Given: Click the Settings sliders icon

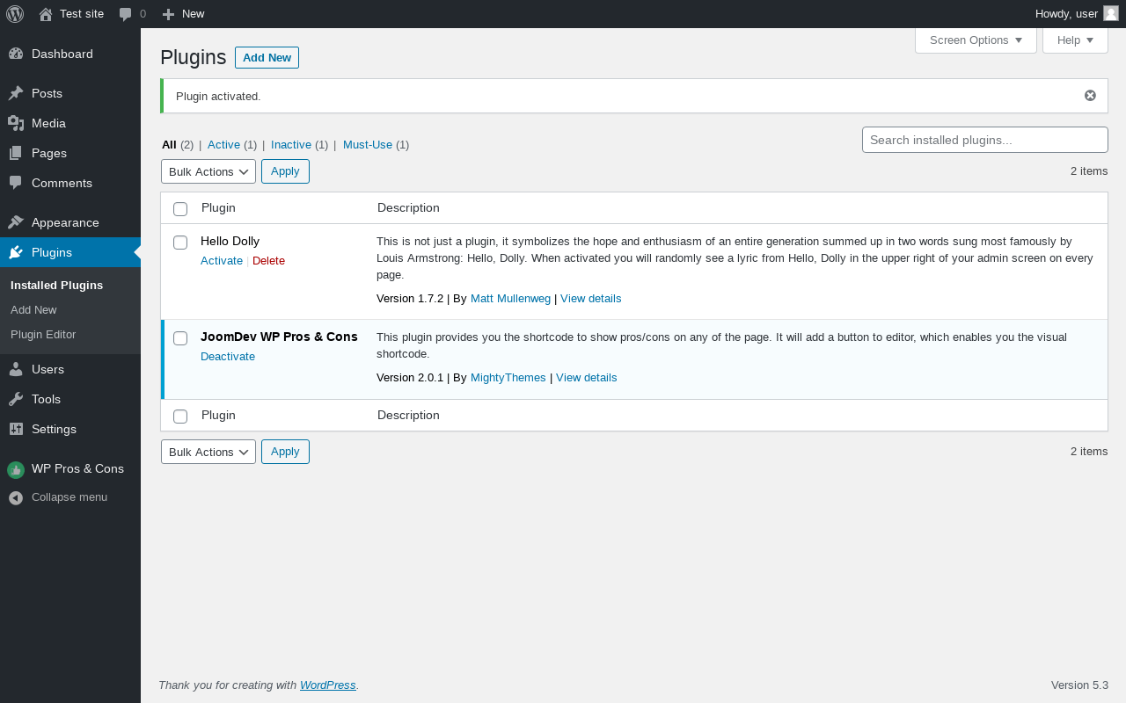Looking at the screenshot, I should click(x=16, y=429).
